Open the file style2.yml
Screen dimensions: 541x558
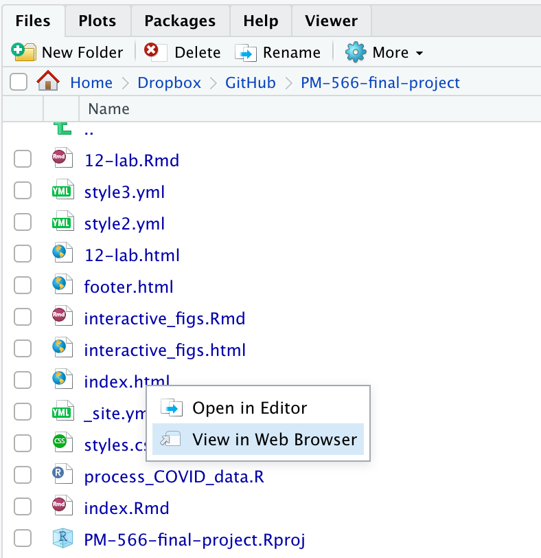(124, 224)
